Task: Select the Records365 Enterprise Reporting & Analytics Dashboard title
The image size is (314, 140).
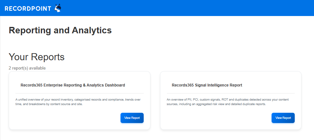Action: click(x=73, y=85)
